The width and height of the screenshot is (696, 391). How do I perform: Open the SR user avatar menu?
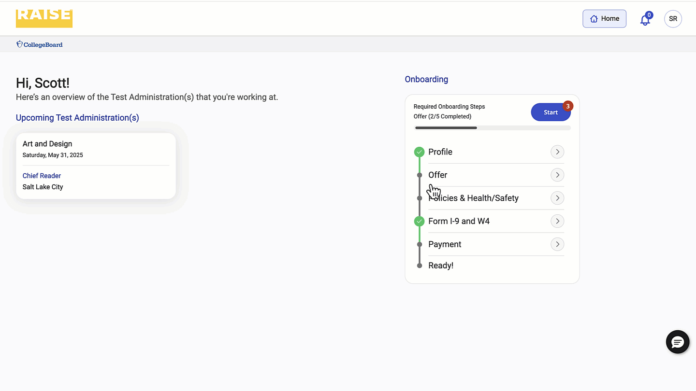coord(673,19)
